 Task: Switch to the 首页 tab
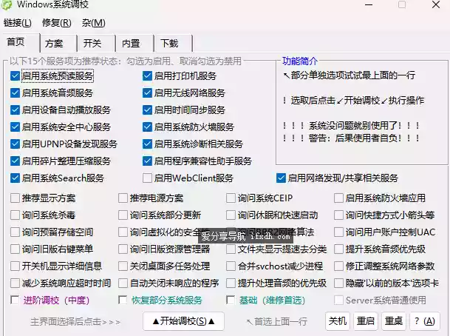(20, 42)
